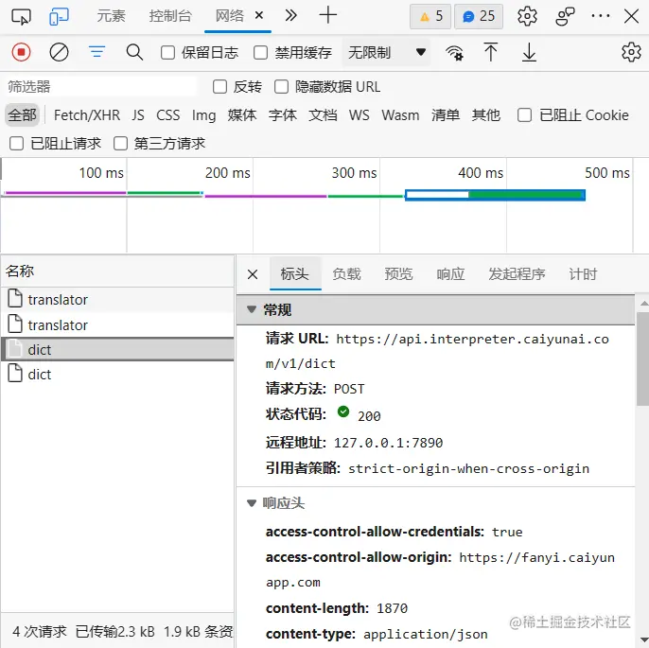Select the 全部 filter type
This screenshot has width=649, height=648.
tap(23, 115)
